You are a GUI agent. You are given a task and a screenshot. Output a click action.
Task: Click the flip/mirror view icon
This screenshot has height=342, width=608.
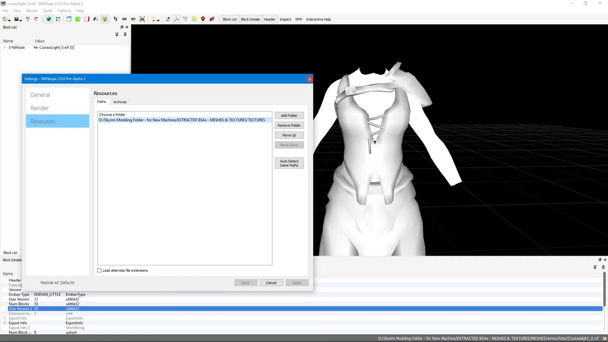(x=95, y=19)
